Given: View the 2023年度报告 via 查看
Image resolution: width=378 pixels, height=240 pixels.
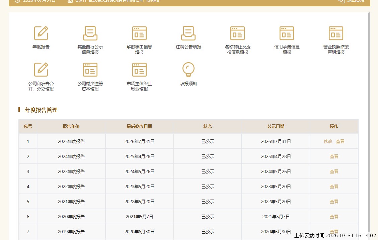Looking at the screenshot, I should pos(334,171).
